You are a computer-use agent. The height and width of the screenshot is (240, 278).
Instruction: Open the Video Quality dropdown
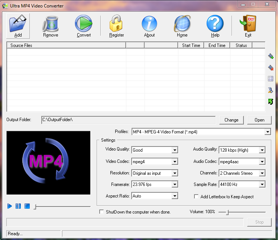click(175, 150)
